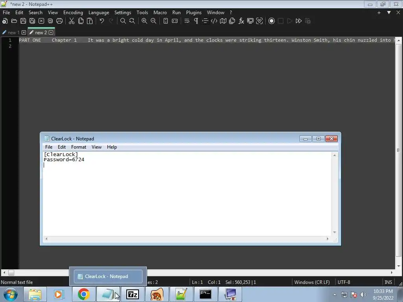This screenshot has height=302, width=403.
Task: Click Notepad++ horizontal scrollbar thumb
Action: 11,273
